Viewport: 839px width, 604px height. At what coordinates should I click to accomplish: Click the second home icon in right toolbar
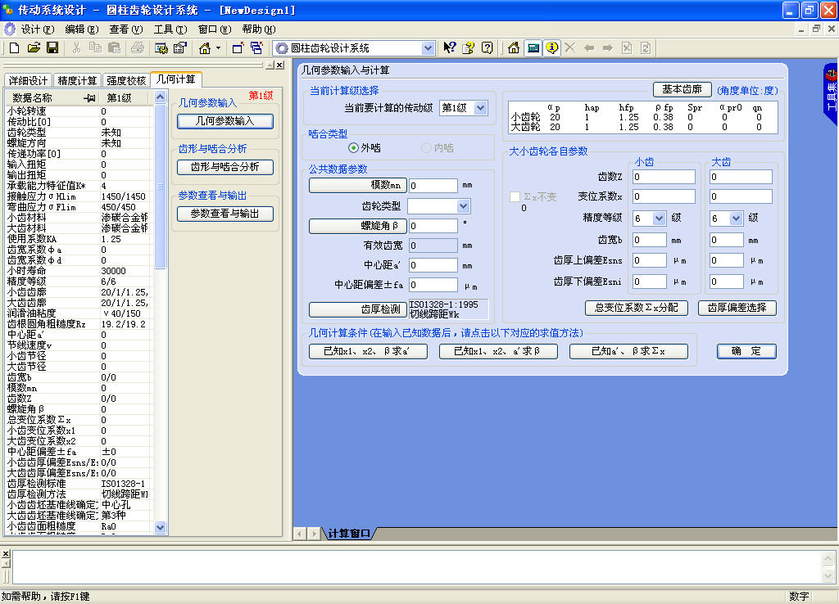(514, 48)
